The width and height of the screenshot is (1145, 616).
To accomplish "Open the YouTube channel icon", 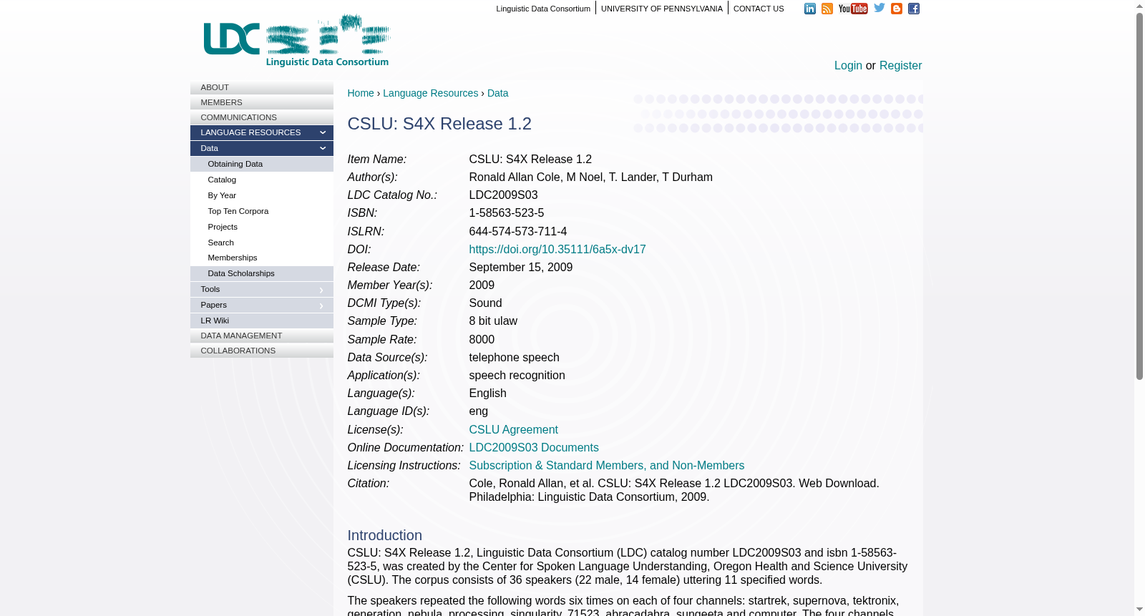I will click(853, 9).
